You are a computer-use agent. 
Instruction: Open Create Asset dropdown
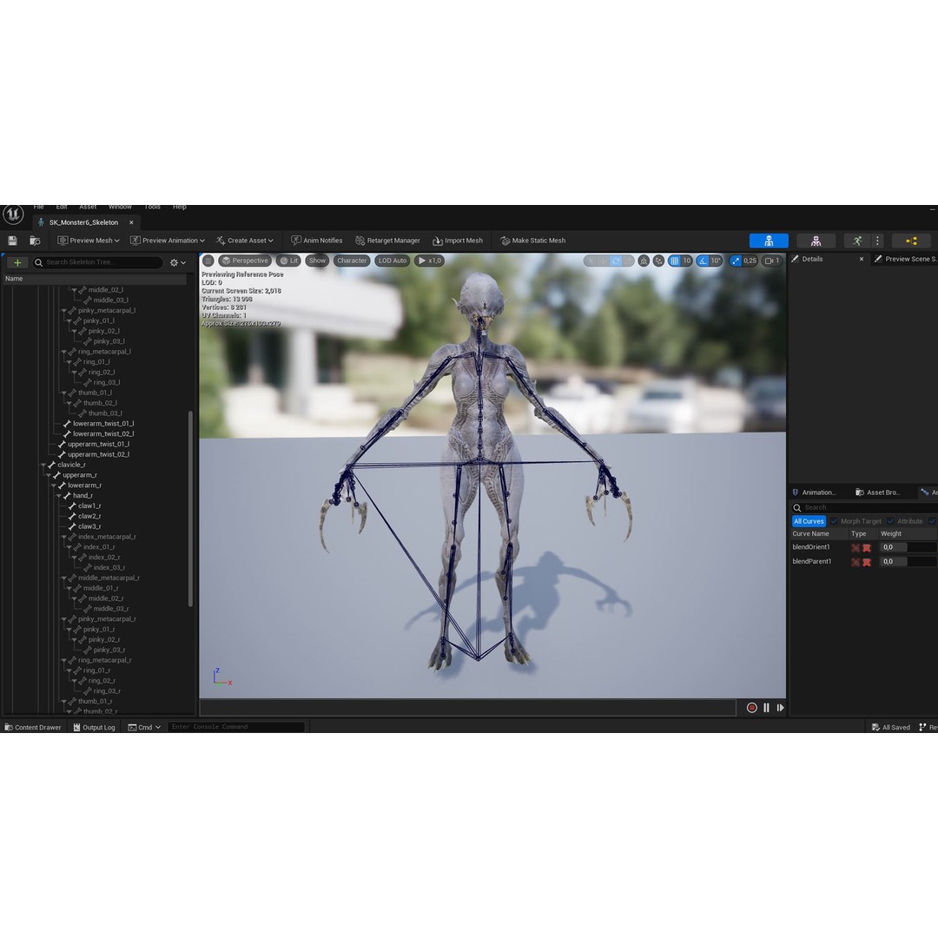click(x=245, y=241)
